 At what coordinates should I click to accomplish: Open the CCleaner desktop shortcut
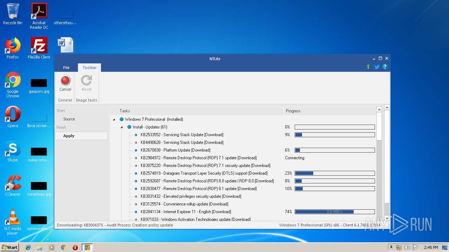pyautogui.click(x=13, y=185)
